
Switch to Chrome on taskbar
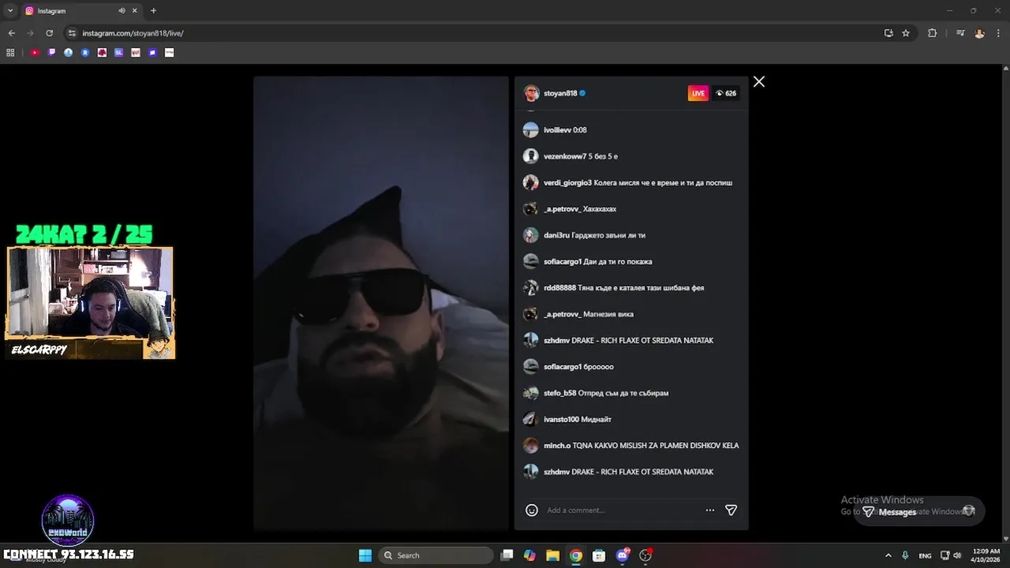(576, 555)
